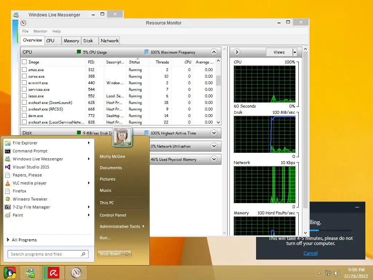Click the Start button on the taskbar
The height and width of the screenshot is (280, 373).
10,273
